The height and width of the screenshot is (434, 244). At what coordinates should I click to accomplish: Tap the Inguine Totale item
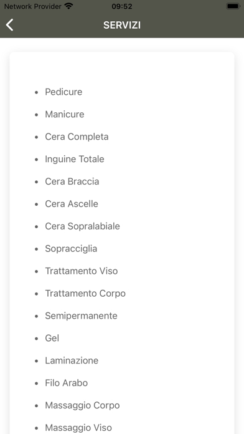pyautogui.click(x=75, y=159)
